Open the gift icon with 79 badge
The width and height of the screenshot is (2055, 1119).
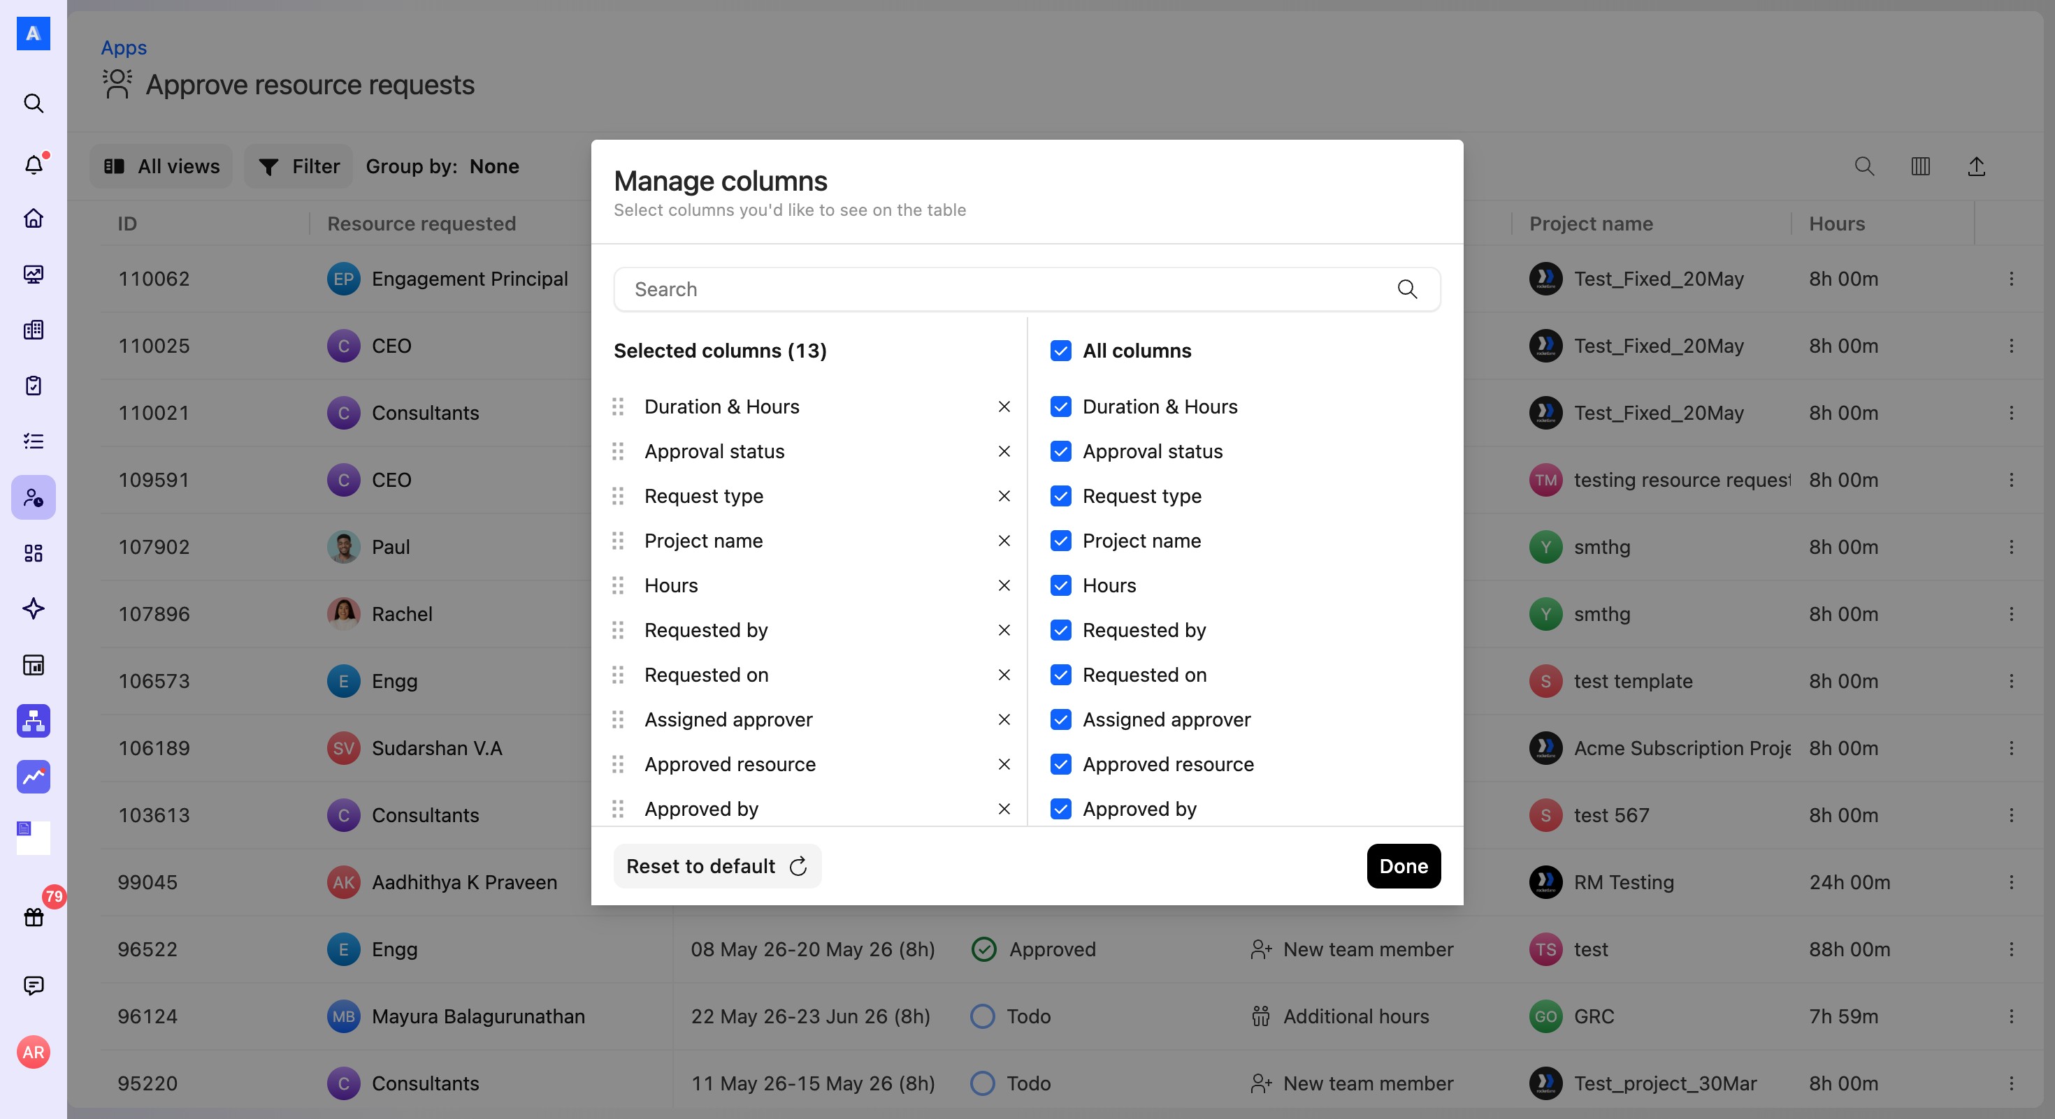tap(34, 916)
